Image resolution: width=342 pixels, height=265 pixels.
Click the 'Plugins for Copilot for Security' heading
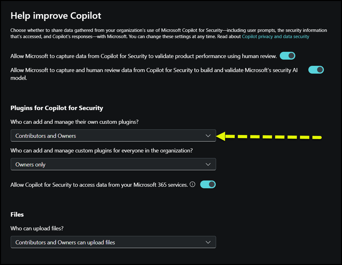(57, 108)
